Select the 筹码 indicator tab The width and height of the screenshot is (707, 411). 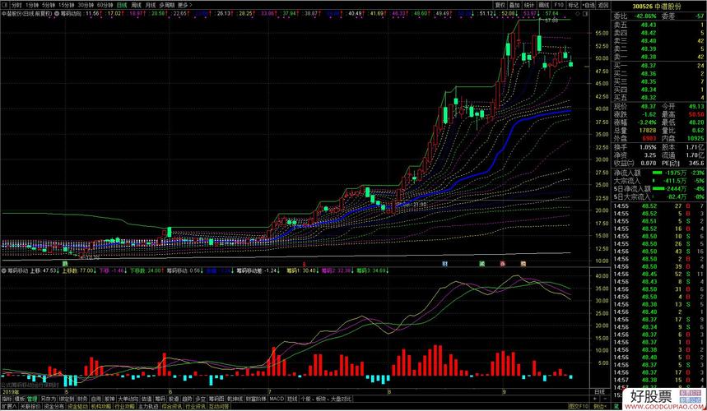coord(160,399)
